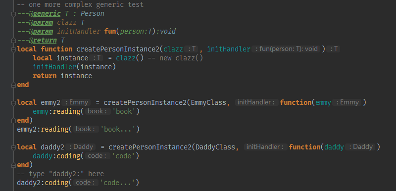
Task: Click the fold end marker beside standalone 'end'
Action: point(13,85)
